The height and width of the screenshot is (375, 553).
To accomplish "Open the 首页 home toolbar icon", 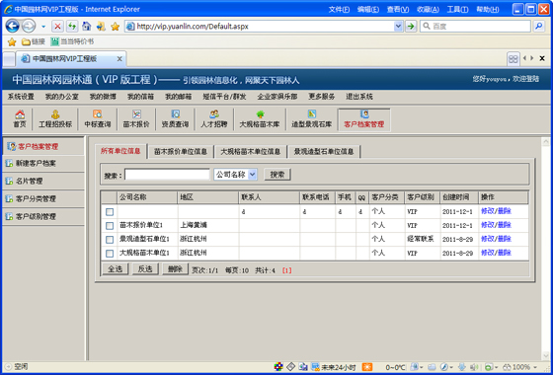I will tap(20, 118).
